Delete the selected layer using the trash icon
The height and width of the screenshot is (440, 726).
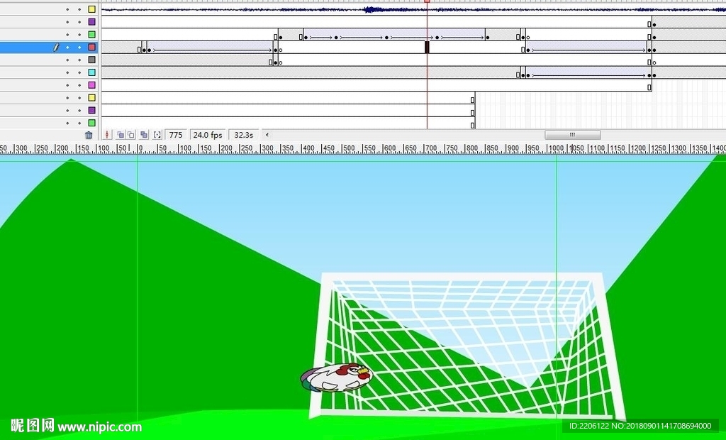point(89,135)
